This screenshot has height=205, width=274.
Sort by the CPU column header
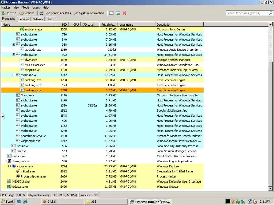[74, 24]
